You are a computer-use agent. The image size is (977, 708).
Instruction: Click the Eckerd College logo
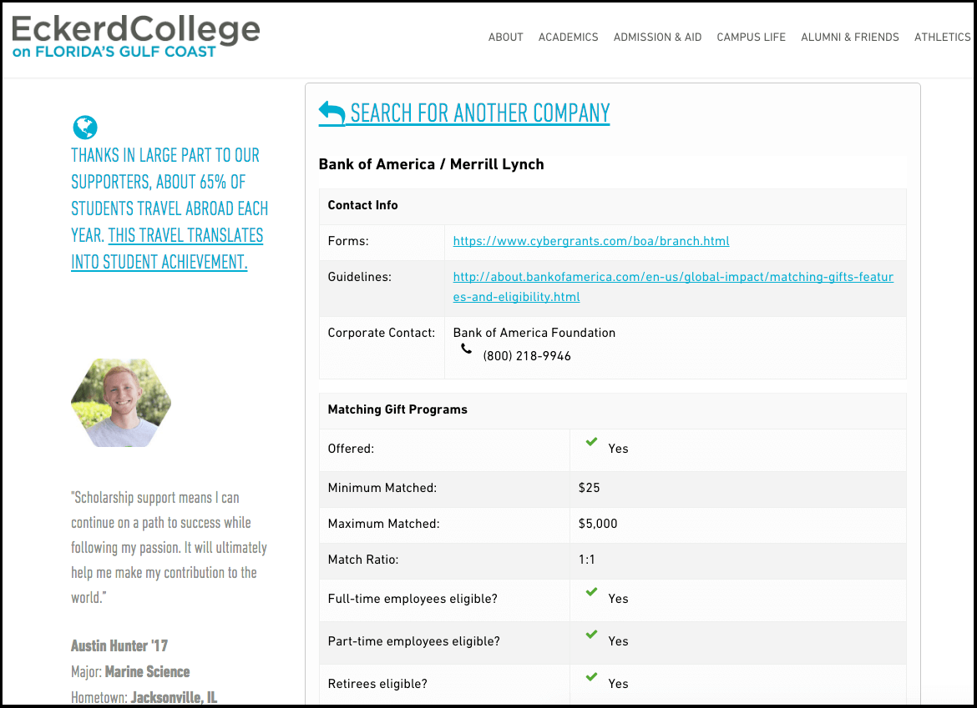click(x=135, y=36)
